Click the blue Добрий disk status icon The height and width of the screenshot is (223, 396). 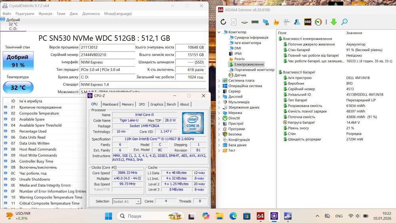(x=3, y=19)
